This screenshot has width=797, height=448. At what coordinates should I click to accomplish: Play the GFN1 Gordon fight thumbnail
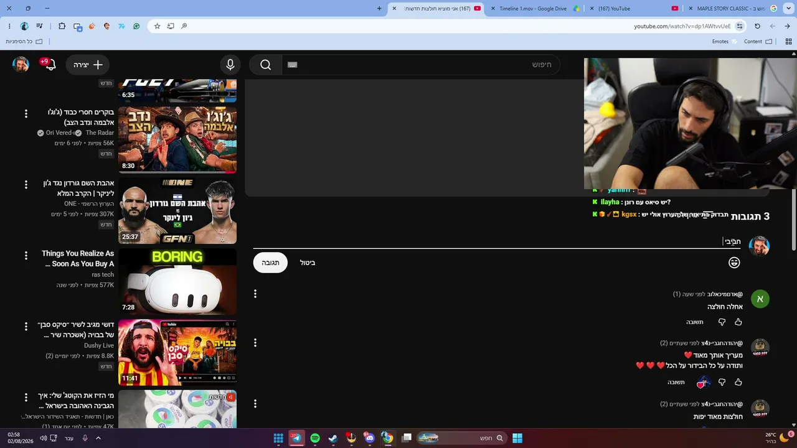point(177,211)
